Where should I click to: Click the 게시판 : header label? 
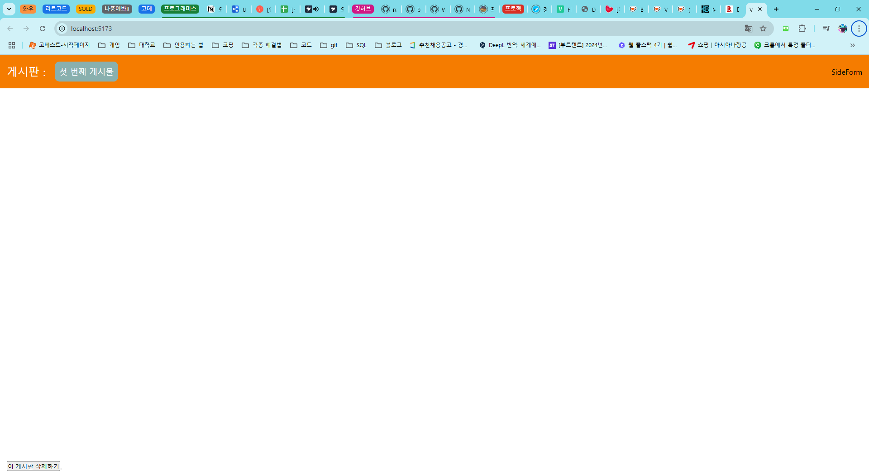(27, 72)
